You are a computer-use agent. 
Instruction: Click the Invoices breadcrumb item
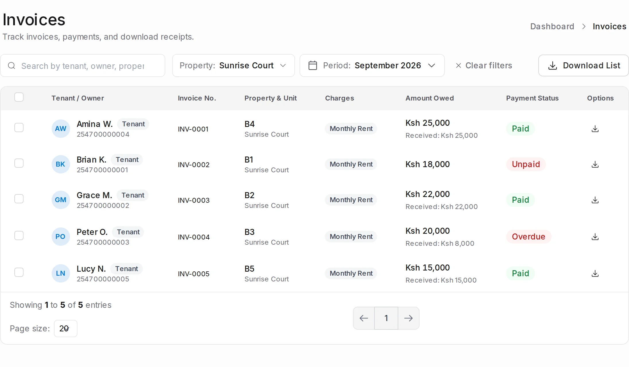609,26
